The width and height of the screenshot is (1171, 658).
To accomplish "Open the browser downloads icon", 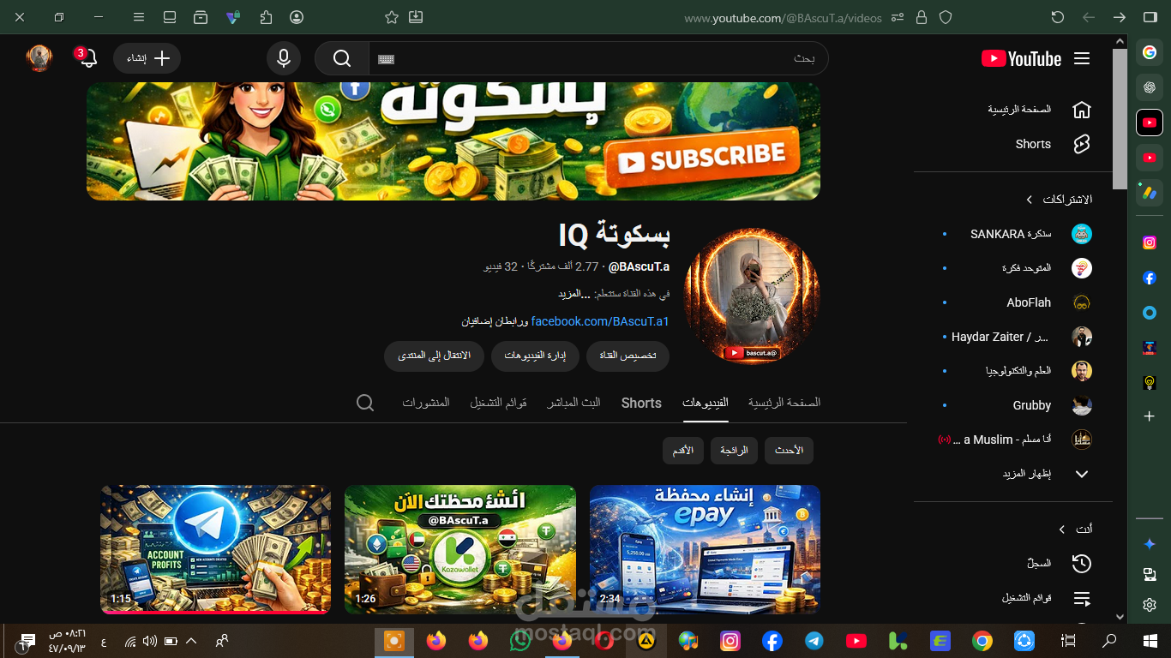I will [x=416, y=17].
